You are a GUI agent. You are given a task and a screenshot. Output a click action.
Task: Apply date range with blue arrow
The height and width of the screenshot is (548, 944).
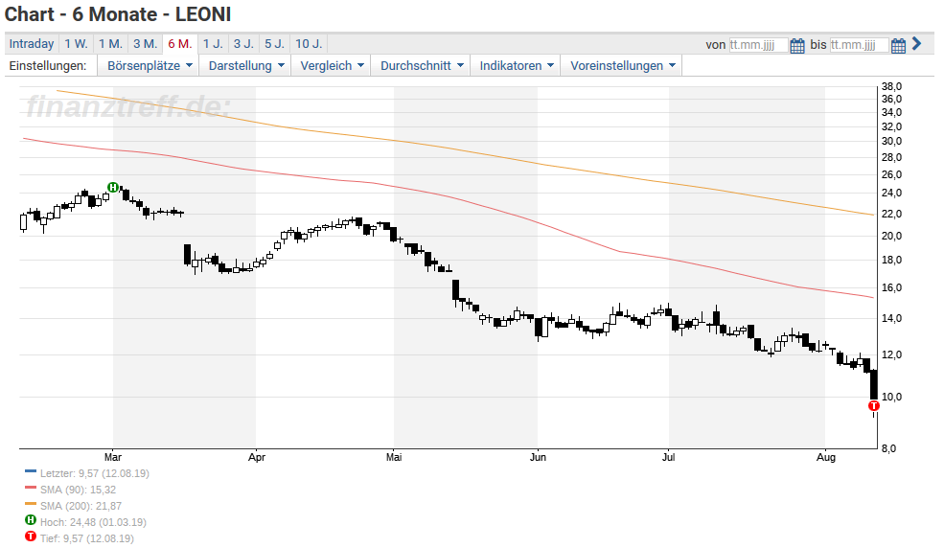pos(916,43)
